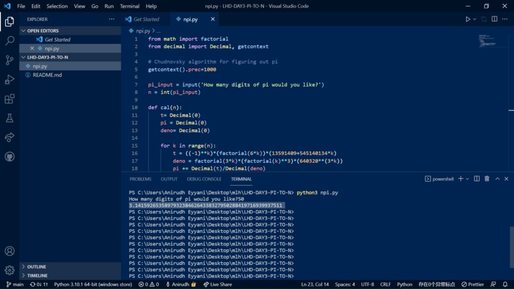Select the powershell terminal label
The height and width of the screenshot is (289, 514).
tap(439, 179)
